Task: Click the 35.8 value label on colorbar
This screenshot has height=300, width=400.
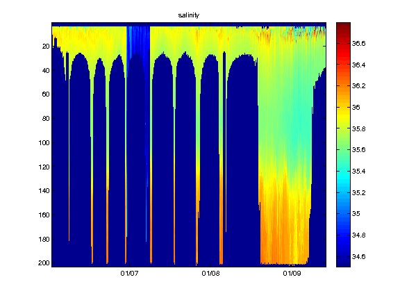Action: 358,129
